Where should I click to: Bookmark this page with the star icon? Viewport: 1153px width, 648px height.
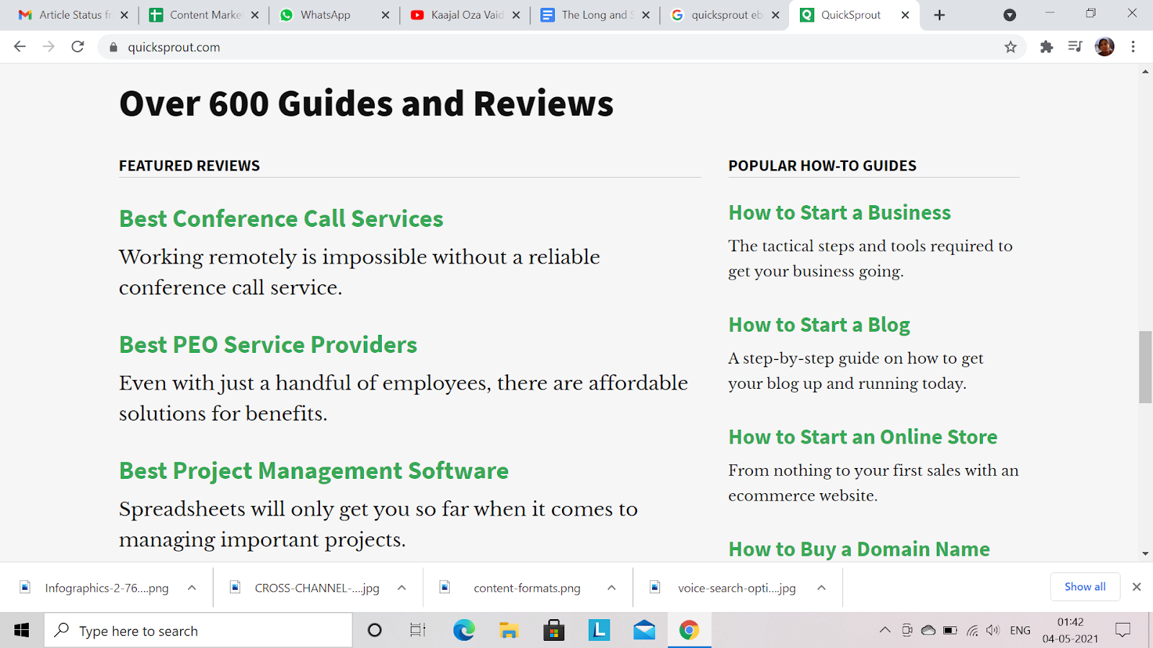coord(1010,47)
